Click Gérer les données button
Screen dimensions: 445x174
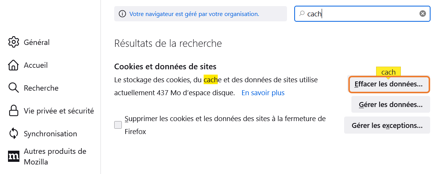(x=391, y=104)
